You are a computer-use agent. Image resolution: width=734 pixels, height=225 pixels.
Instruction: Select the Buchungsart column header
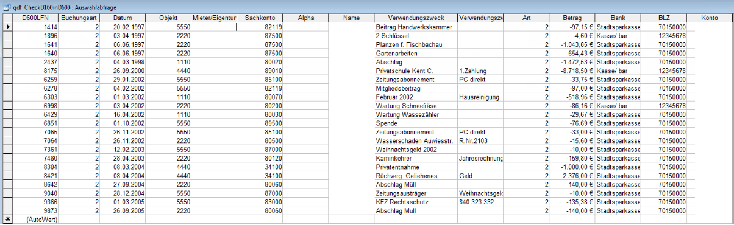(x=79, y=19)
